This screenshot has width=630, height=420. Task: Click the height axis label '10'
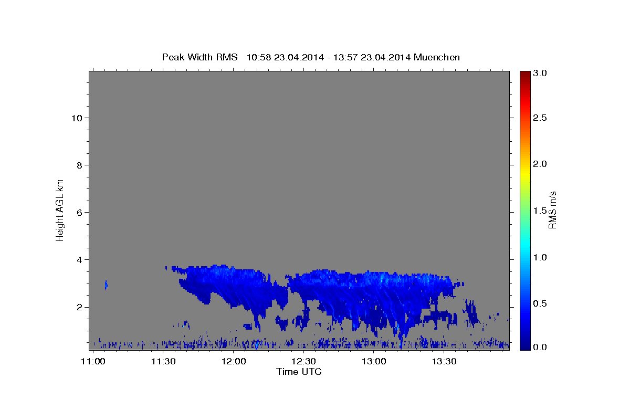(76, 118)
